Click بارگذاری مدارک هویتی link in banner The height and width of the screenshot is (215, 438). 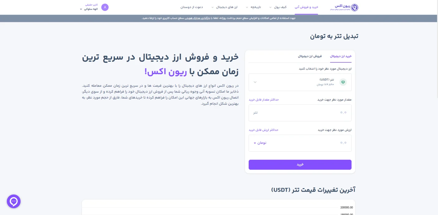[x=197, y=18]
